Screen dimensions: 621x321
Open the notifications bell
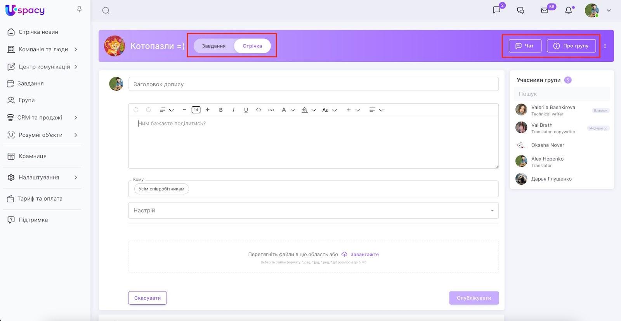(569, 10)
